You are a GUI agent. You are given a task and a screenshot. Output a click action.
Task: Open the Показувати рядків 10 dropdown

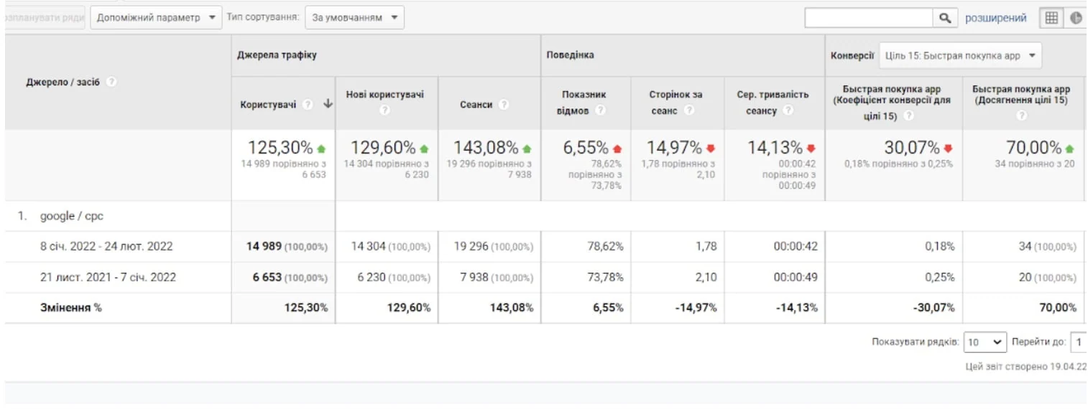[x=985, y=342]
